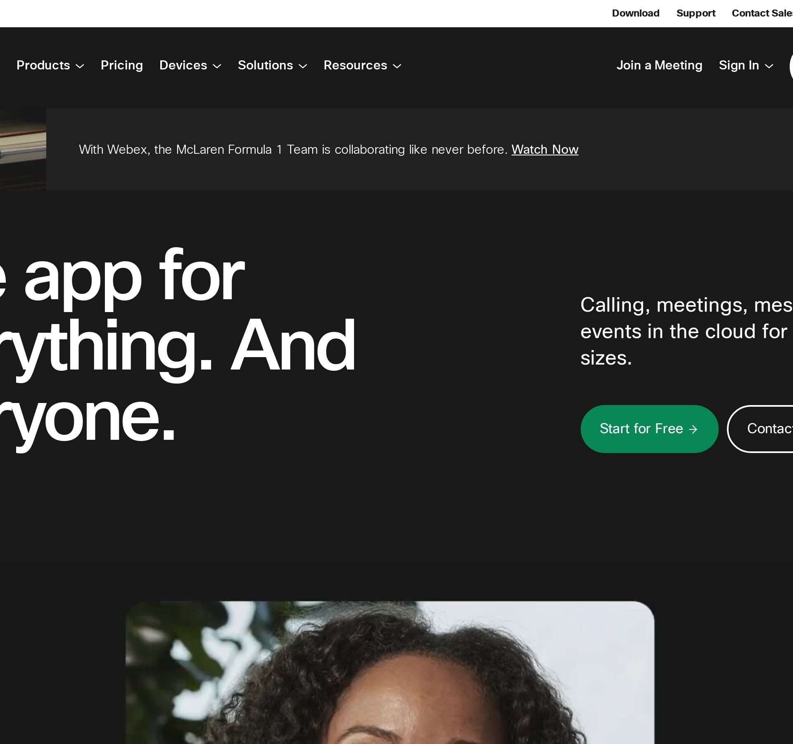Click Join a Meeting link
Viewport: 793px width, 744px height.
pos(659,65)
